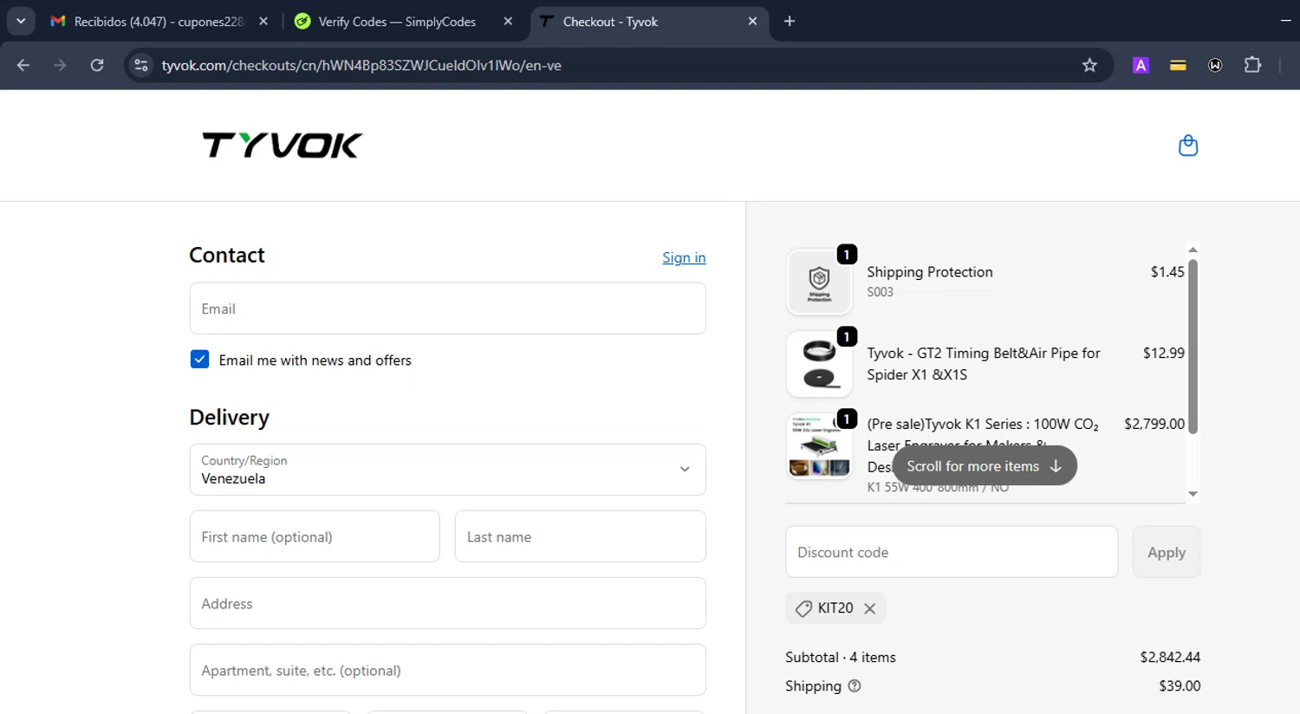
Task: Click the GT2 Timing Belt thumbnail
Action: pyautogui.click(x=819, y=364)
